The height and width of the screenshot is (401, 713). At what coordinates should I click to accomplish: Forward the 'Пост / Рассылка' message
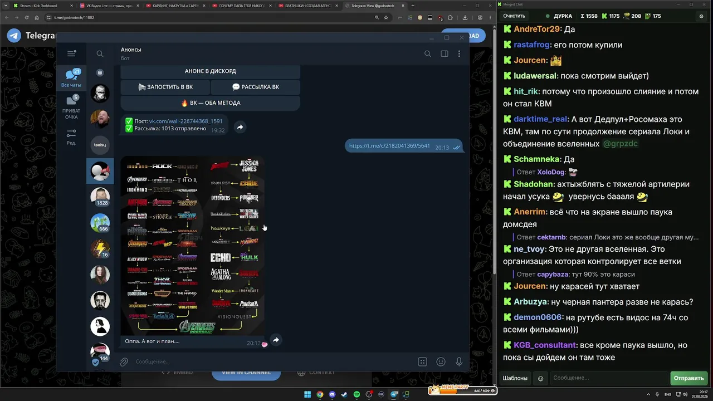[240, 127]
